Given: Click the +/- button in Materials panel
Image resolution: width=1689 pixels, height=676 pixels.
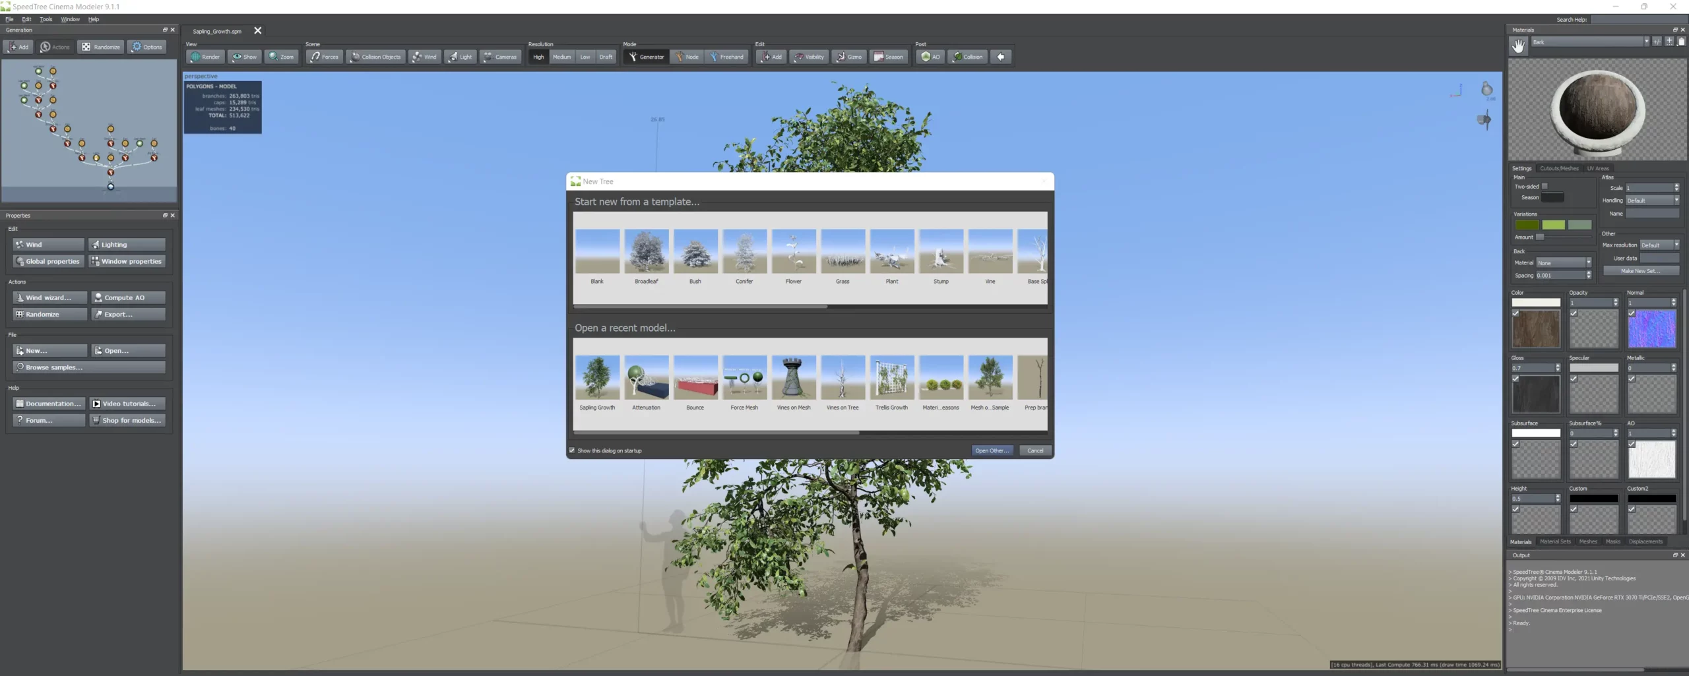Looking at the screenshot, I should (x=1657, y=42).
